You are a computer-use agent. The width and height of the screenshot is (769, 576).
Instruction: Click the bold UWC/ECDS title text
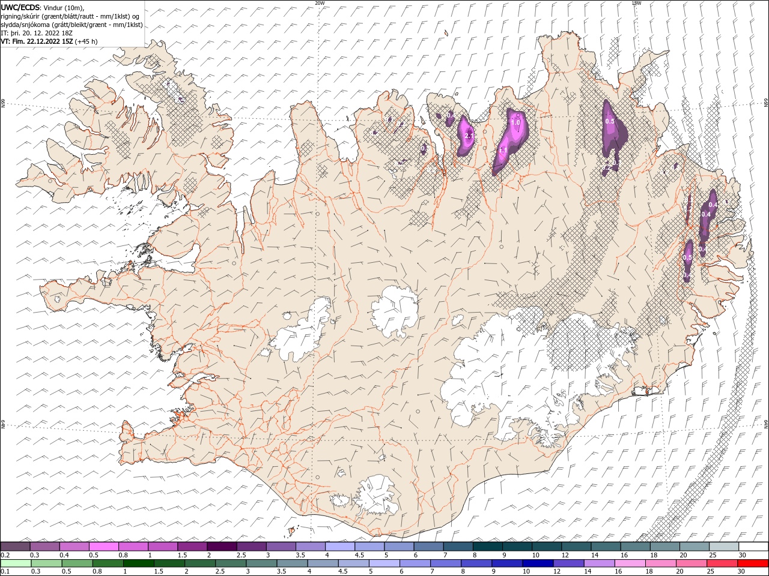point(20,7)
